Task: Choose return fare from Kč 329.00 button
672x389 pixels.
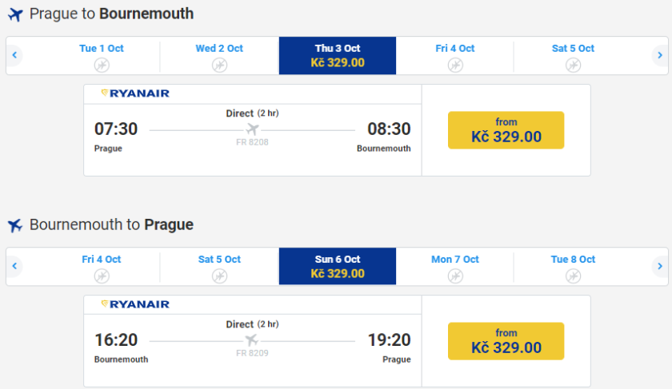Action: (x=506, y=341)
